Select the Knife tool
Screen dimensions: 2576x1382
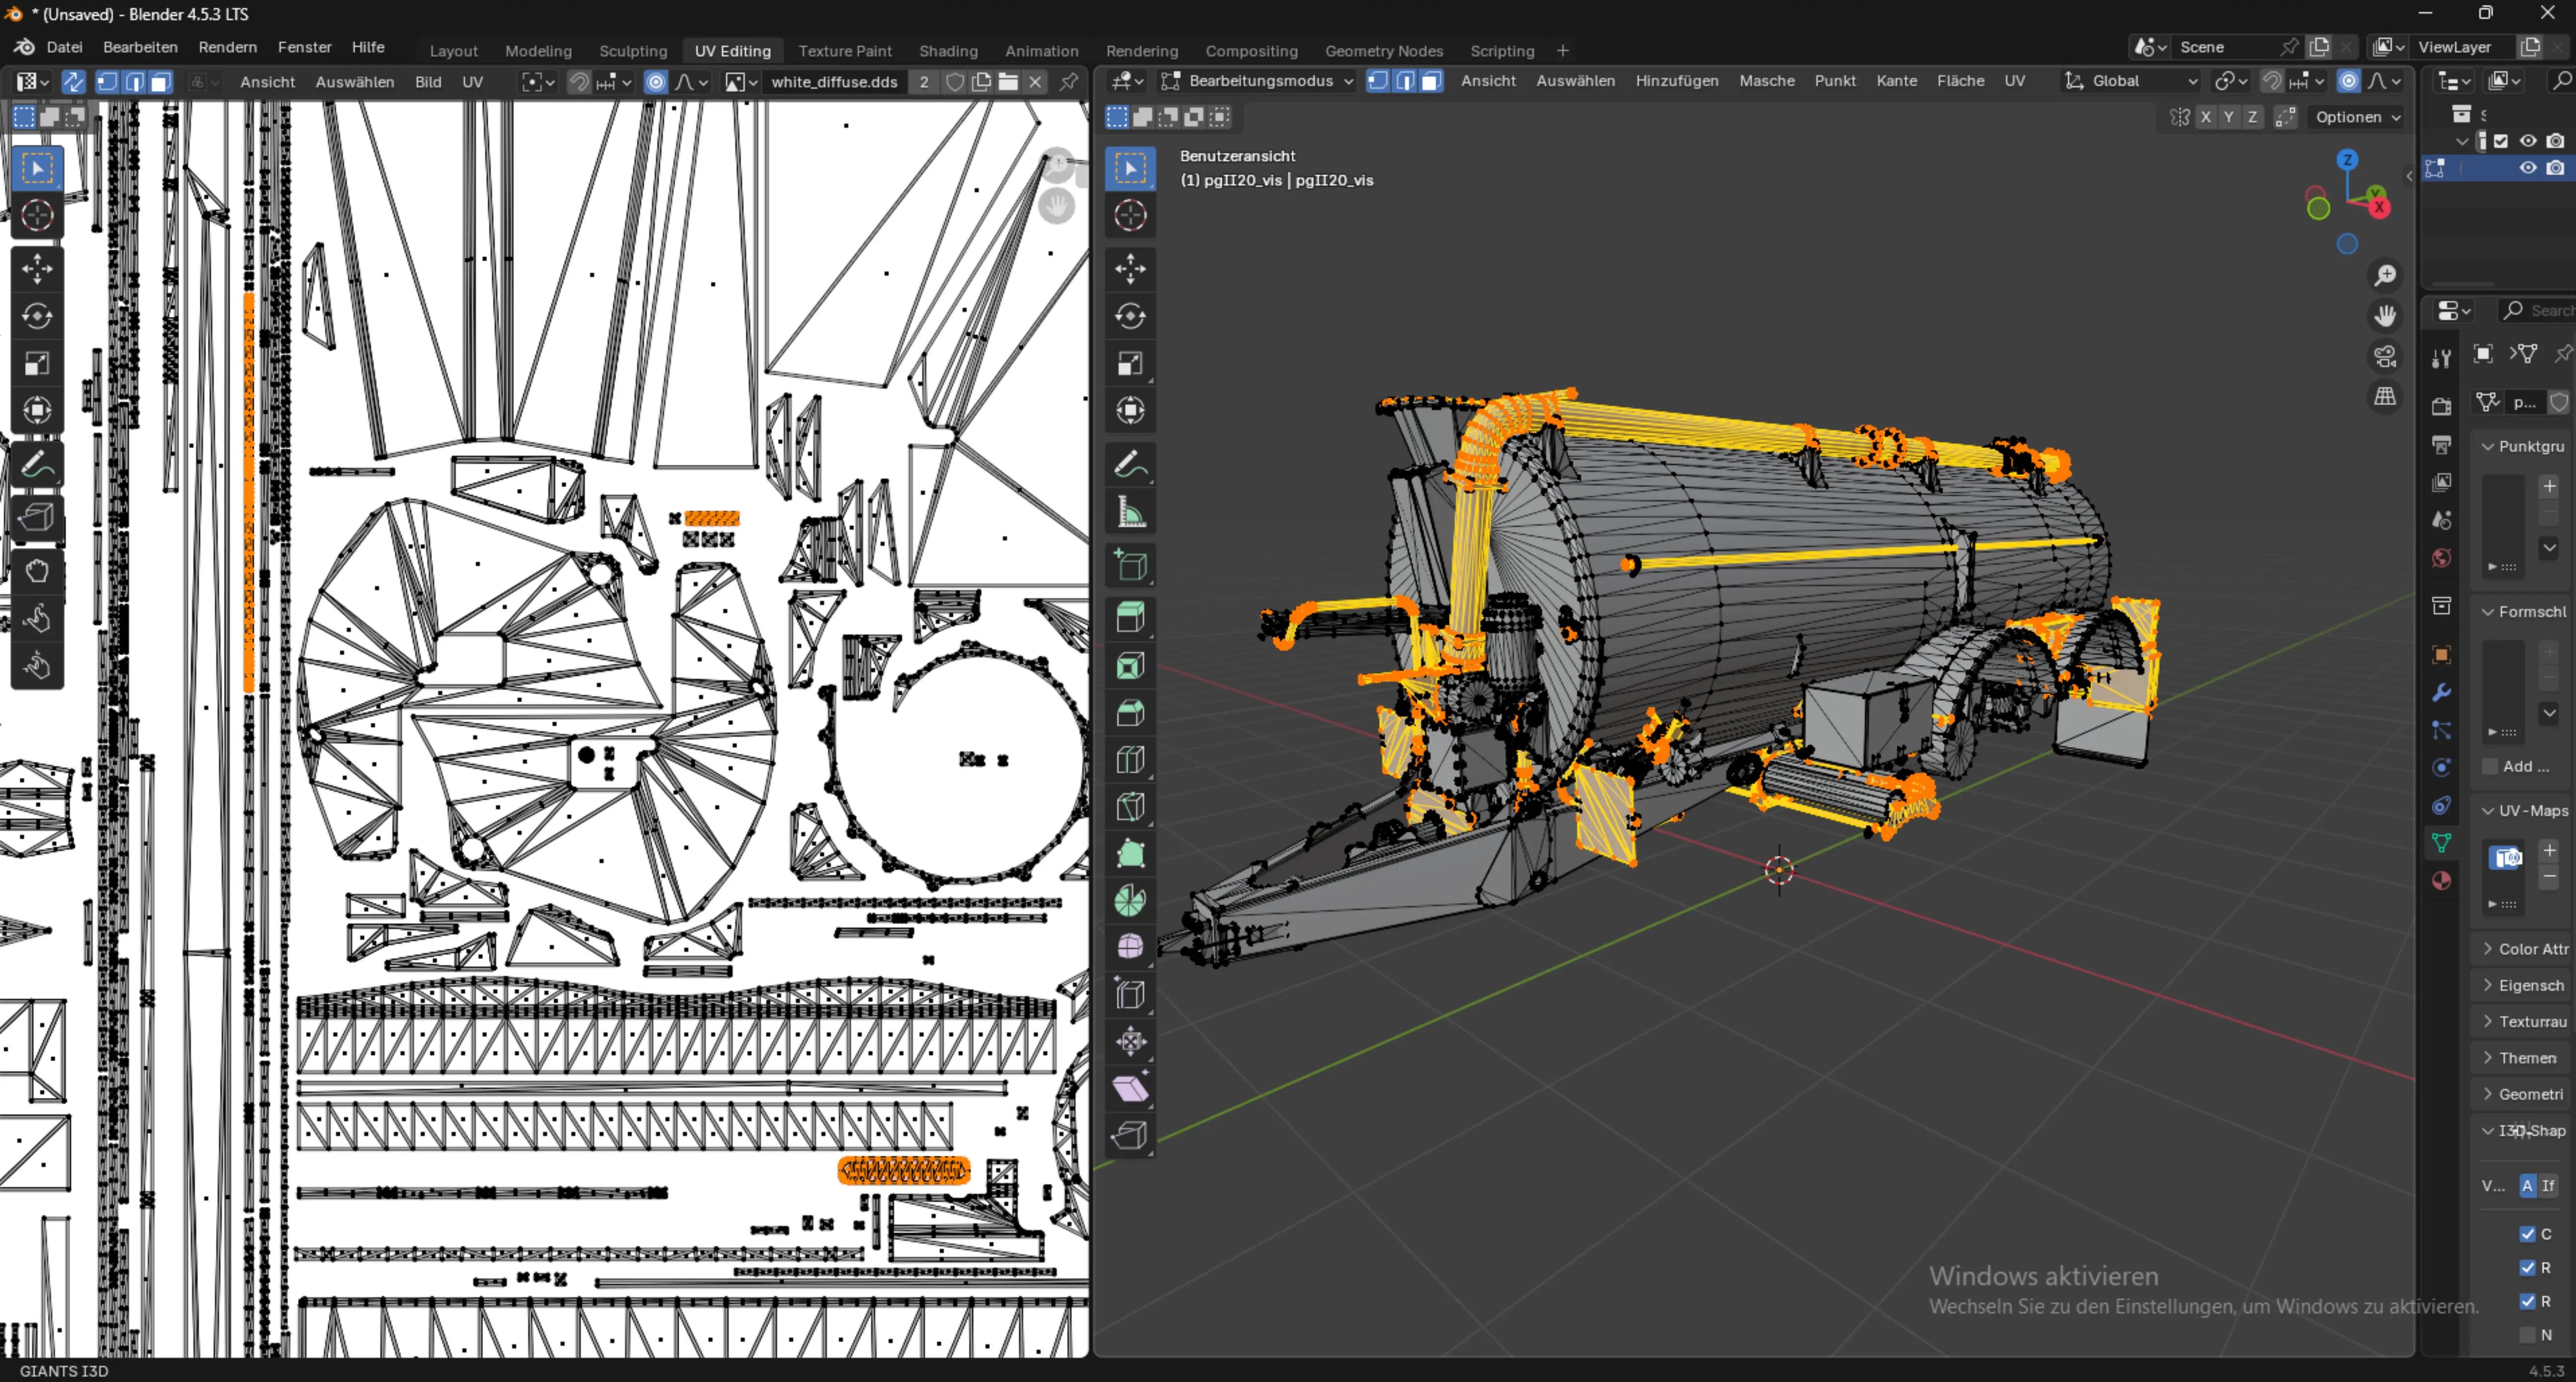[x=1130, y=807]
